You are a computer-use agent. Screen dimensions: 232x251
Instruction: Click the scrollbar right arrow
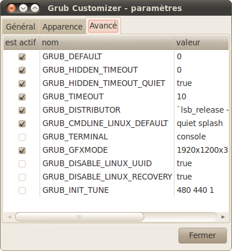click(223, 217)
